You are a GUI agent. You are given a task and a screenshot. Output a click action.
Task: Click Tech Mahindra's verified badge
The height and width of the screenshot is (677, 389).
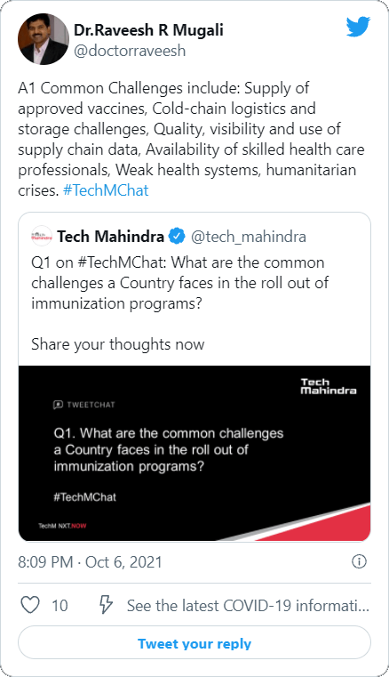click(x=177, y=236)
